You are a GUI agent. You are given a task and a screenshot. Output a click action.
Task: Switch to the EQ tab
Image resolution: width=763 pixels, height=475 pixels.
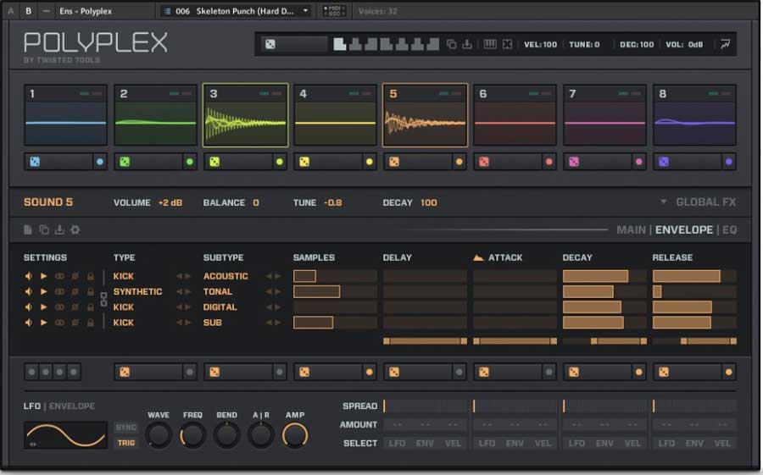click(x=729, y=230)
